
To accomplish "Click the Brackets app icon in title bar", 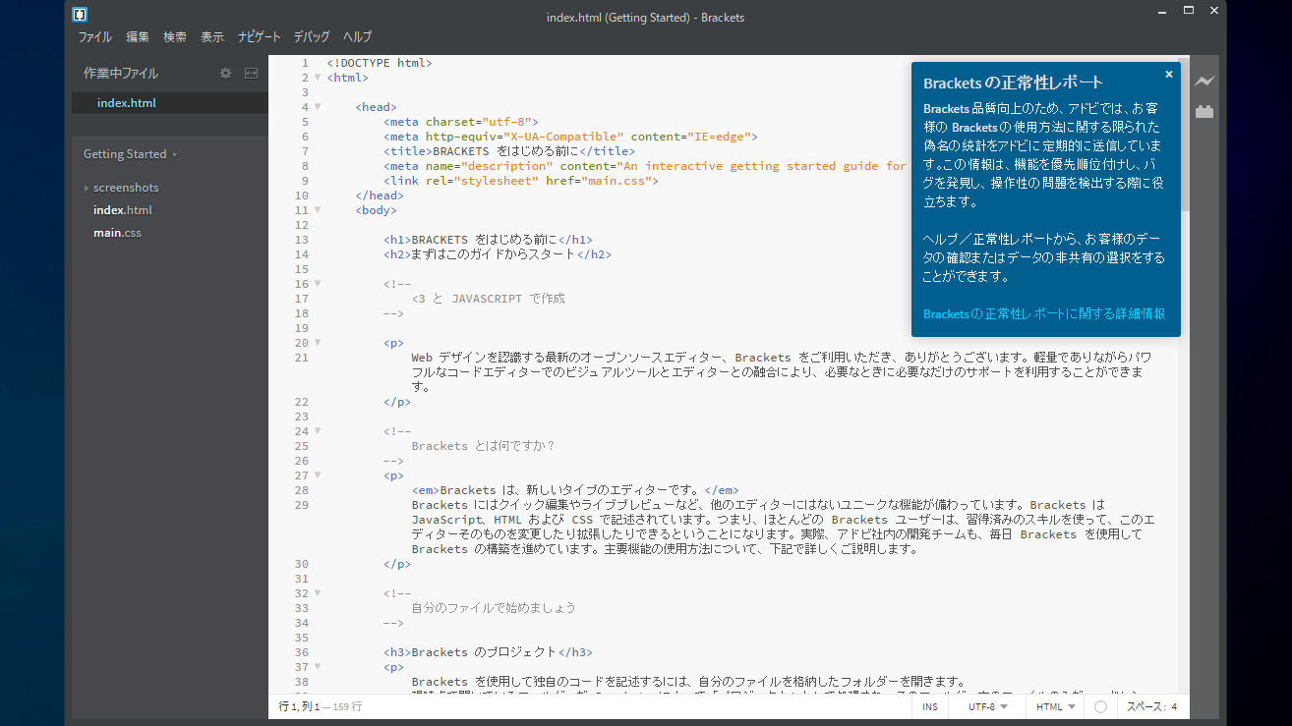I will tap(81, 14).
